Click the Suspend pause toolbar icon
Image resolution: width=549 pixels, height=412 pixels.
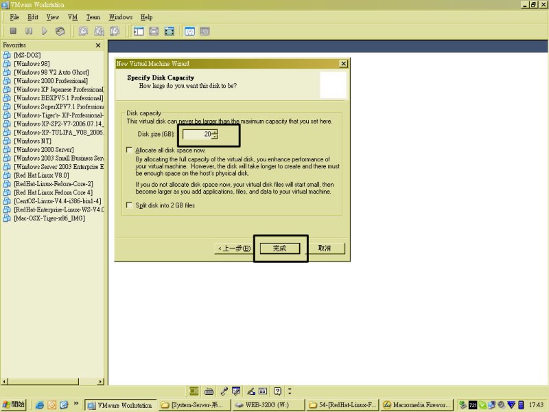click(29, 31)
